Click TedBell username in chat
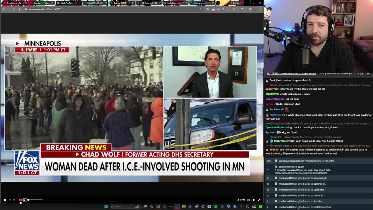Viewport: 373px width, 210px height. pyautogui.click(x=274, y=150)
